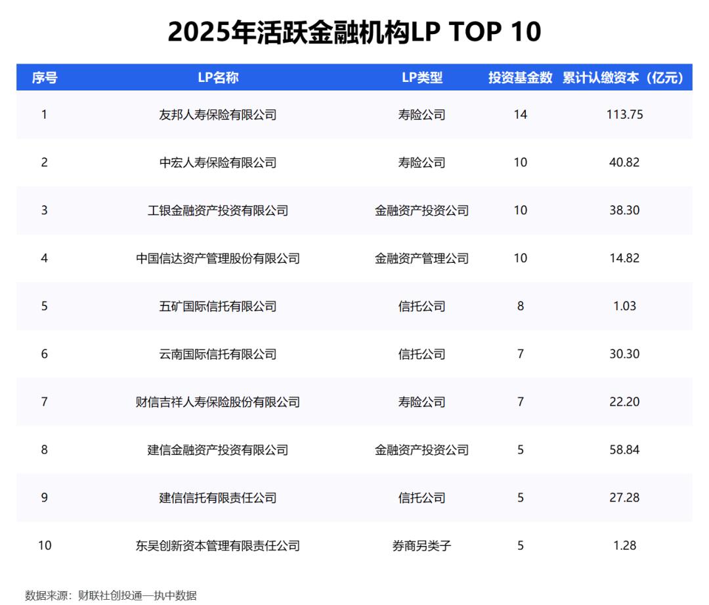Click 信托公司 type in the 五矿国际信托 row
Viewport: 709px width, 605px height.
pyautogui.click(x=422, y=306)
